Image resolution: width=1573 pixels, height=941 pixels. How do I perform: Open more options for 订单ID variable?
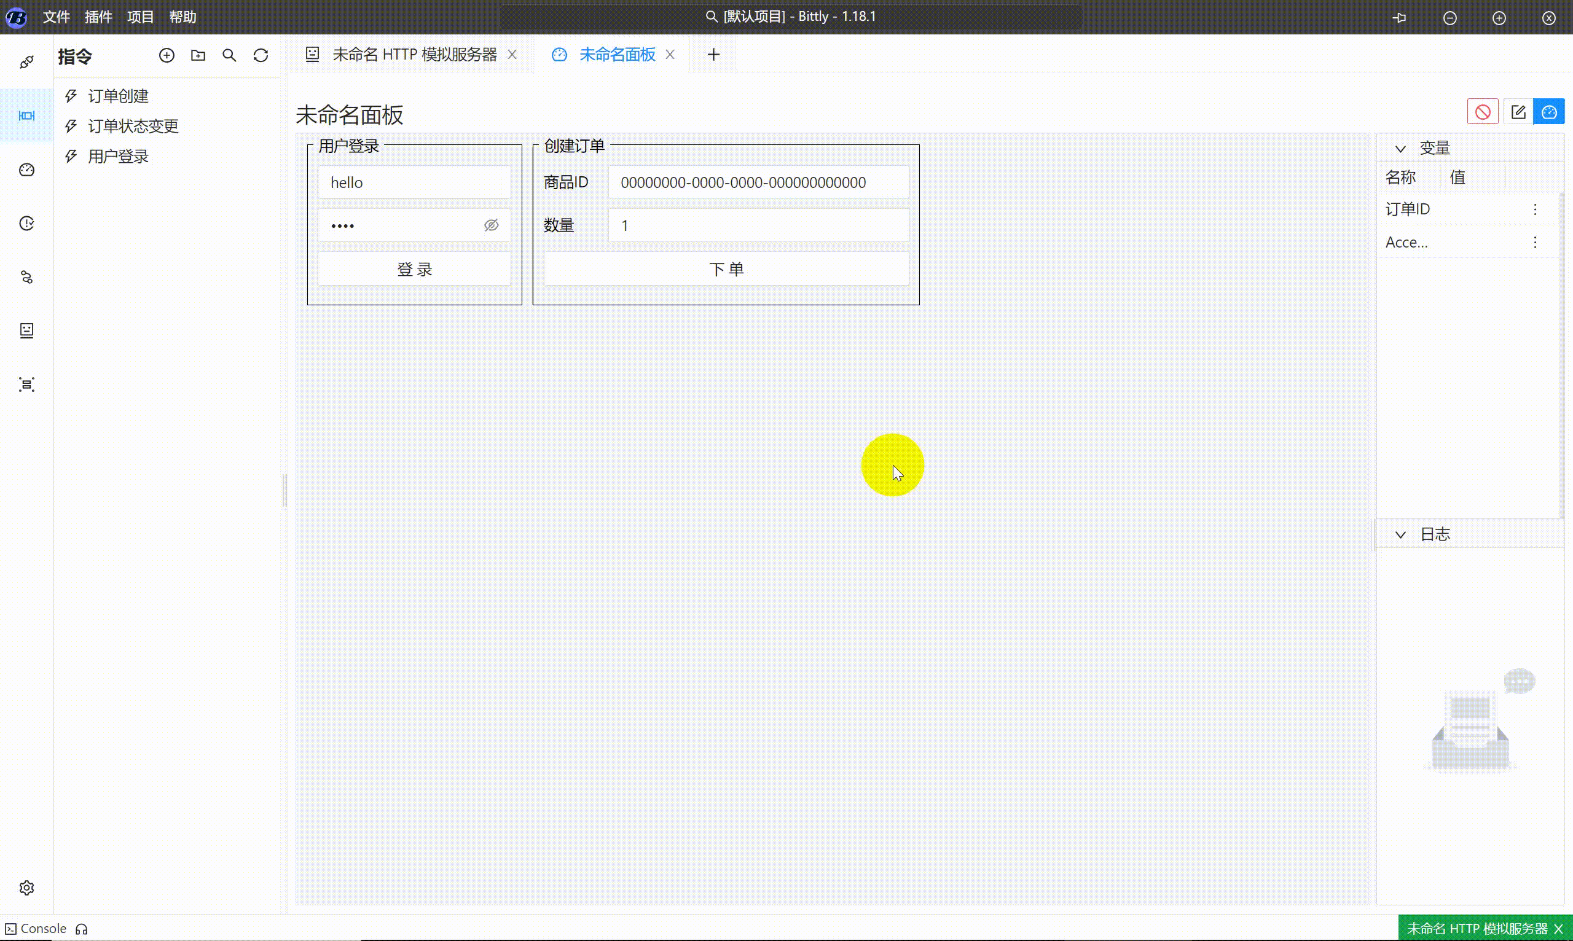(x=1535, y=209)
